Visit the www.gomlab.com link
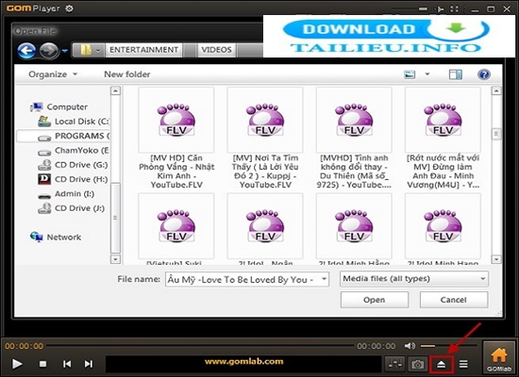 coord(244,362)
